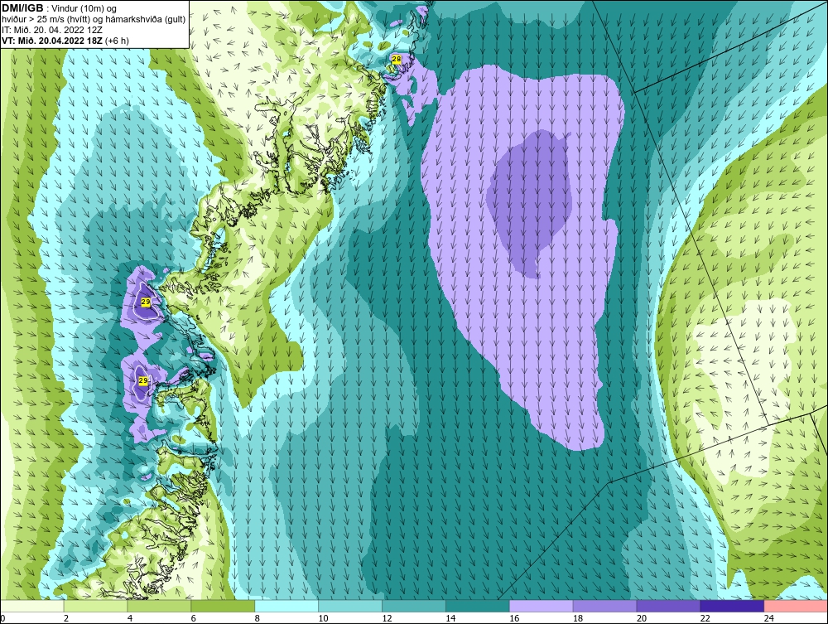This screenshot has height=624, width=828.
Task: Click the scale value "10"
Action: coord(323,618)
